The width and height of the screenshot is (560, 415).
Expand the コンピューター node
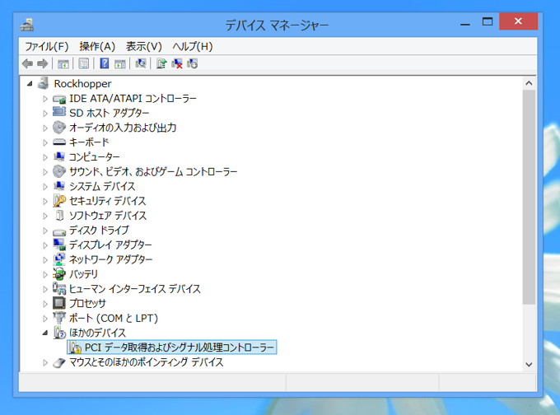tap(45, 157)
